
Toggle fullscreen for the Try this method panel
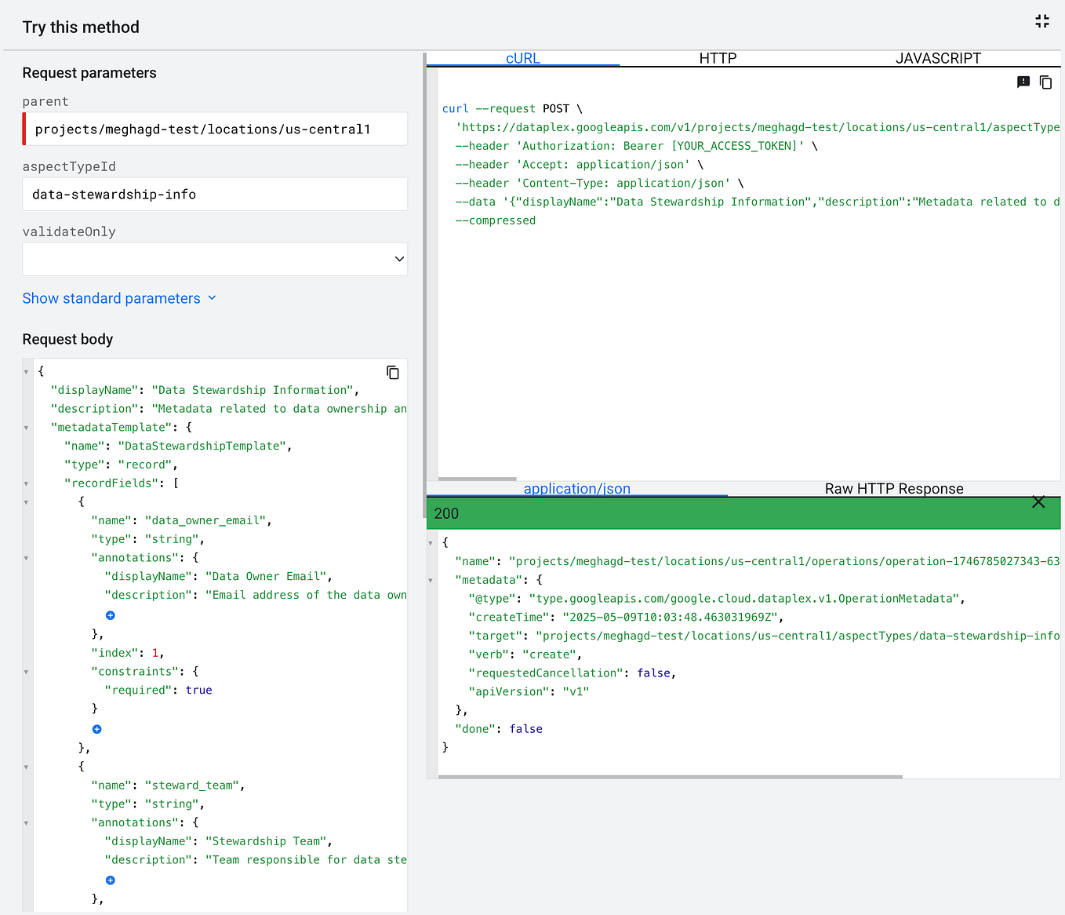[x=1041, y=21]
